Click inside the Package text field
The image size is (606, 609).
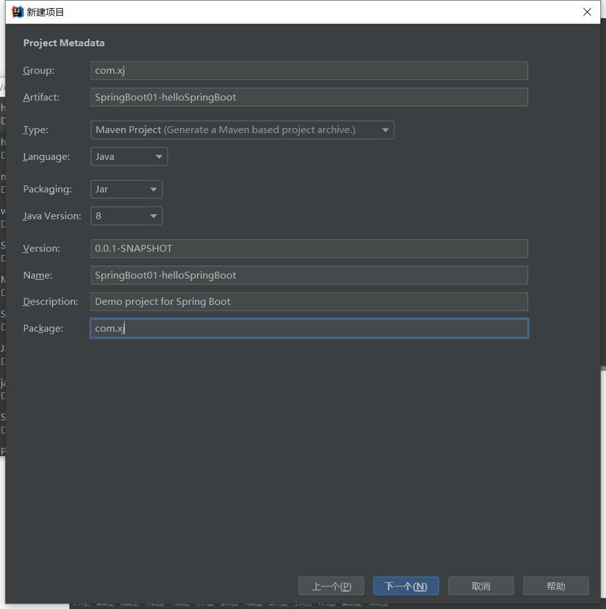point(309,329)
